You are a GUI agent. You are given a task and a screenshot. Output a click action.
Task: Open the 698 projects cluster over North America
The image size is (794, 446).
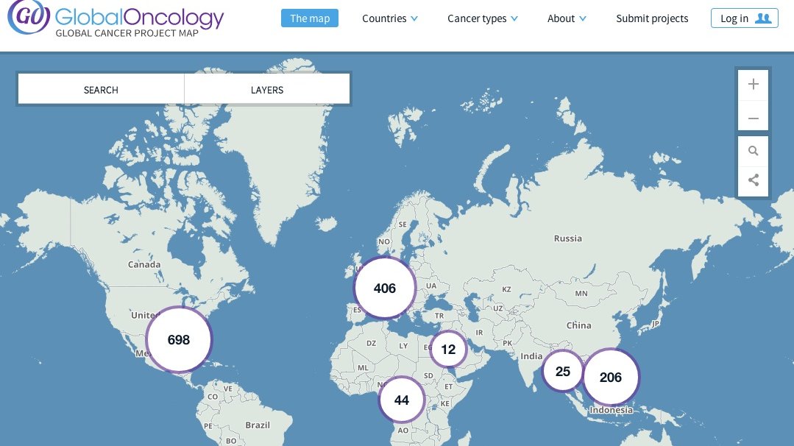click(x=179, y=339)
